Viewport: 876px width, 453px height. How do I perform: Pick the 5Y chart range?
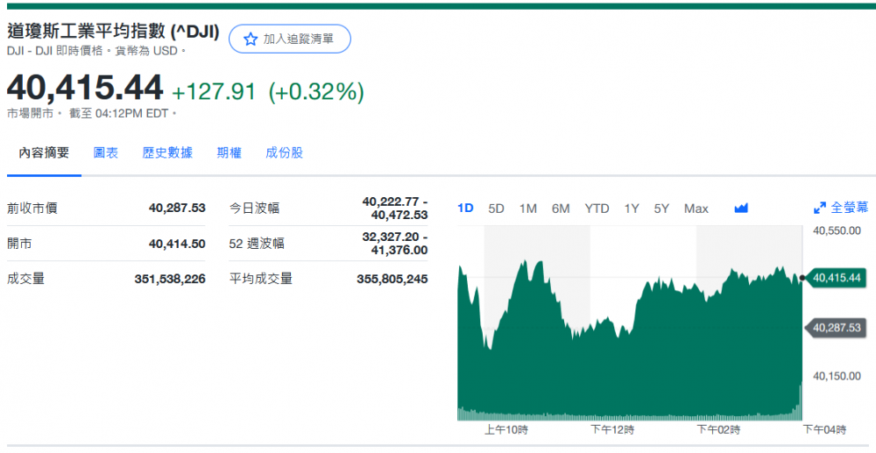pos(661,209)
